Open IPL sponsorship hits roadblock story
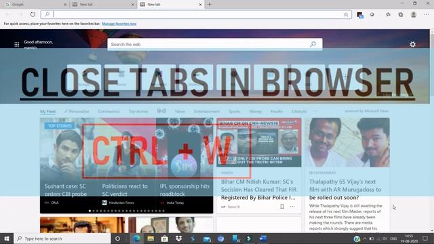Screen dimensions: 434x244 pyautogui.click(x=184, y=190)
